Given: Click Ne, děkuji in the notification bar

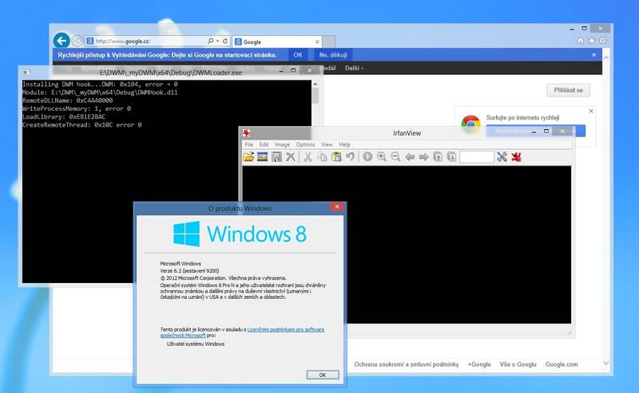Looking at the screenshot, I should point(333,55).
